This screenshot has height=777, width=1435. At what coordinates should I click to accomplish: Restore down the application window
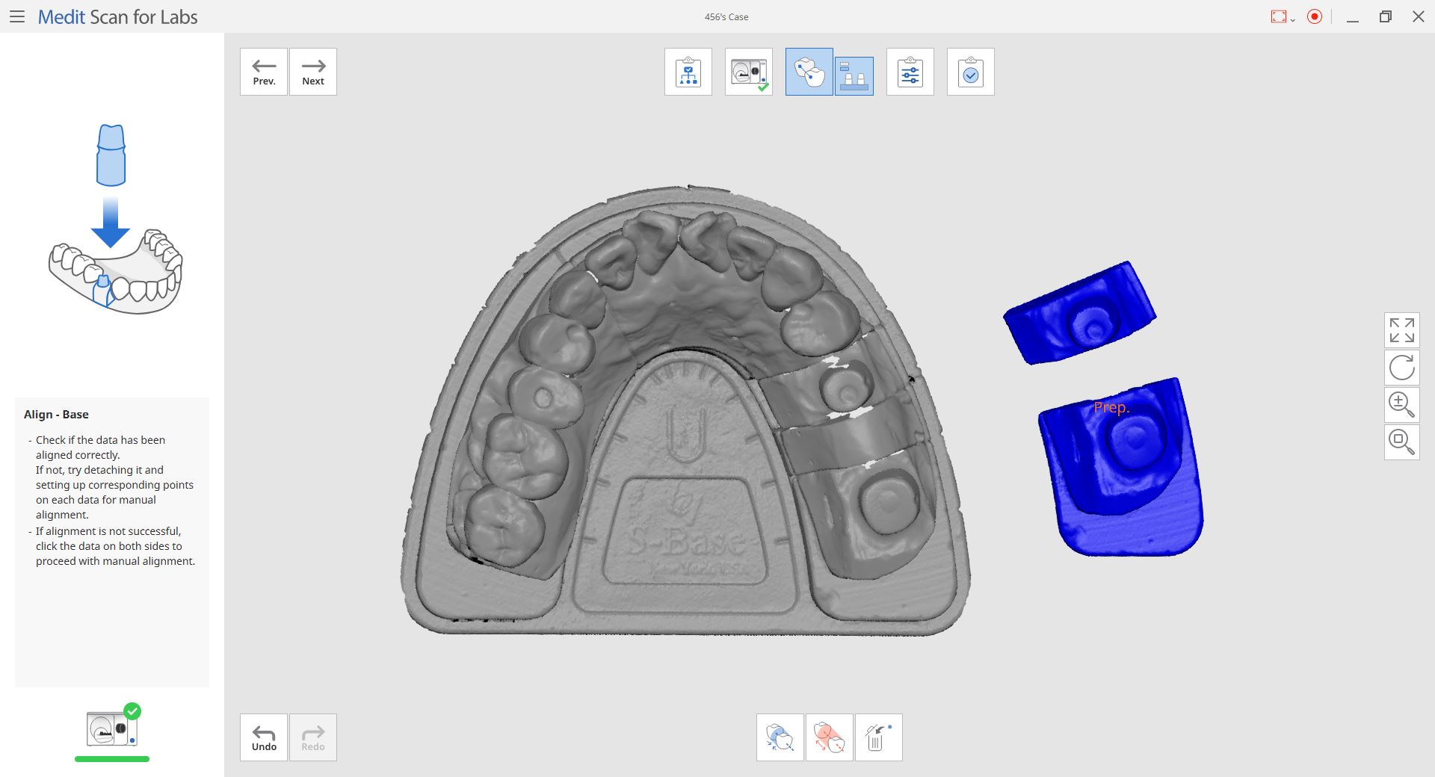(x=1386, y=16)
